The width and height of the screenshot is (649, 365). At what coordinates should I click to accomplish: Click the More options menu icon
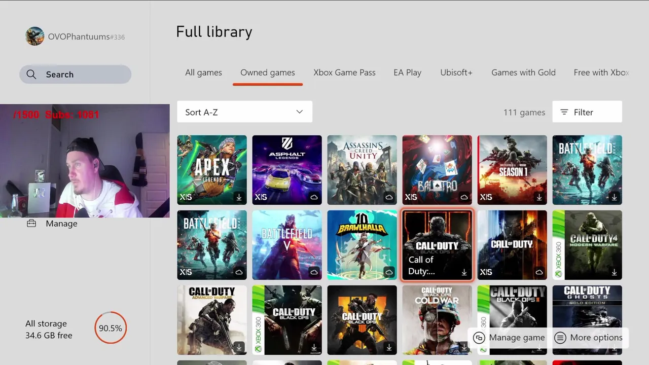pos(560,338)
